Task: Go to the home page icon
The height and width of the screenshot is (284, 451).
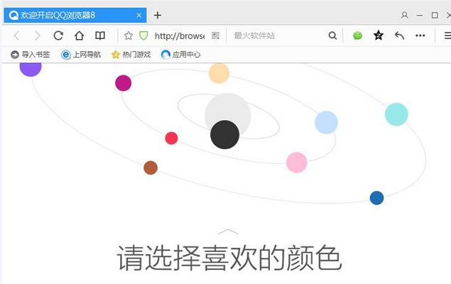Action: [x=80, y=35]
